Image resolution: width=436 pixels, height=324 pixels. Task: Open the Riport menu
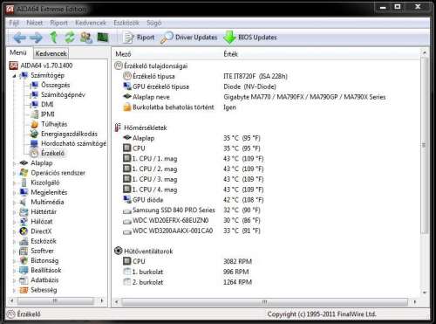click(x=58, y=23)
